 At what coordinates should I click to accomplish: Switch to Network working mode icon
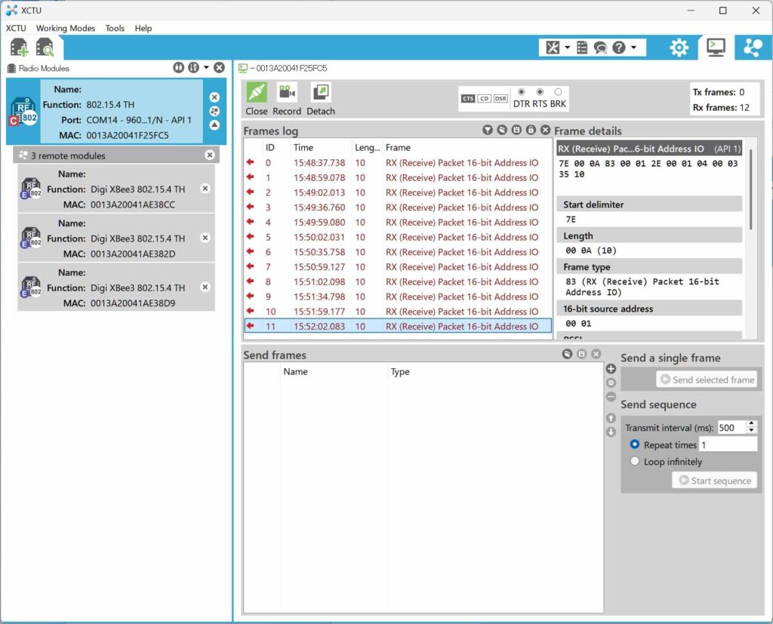(753, 48)
